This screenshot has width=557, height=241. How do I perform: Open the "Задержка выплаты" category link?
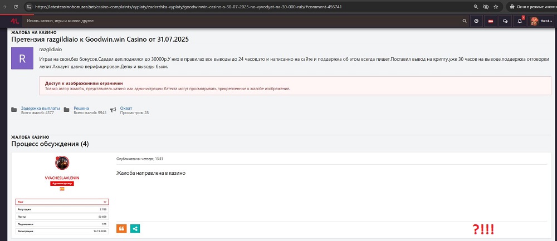tap(37, 108)
